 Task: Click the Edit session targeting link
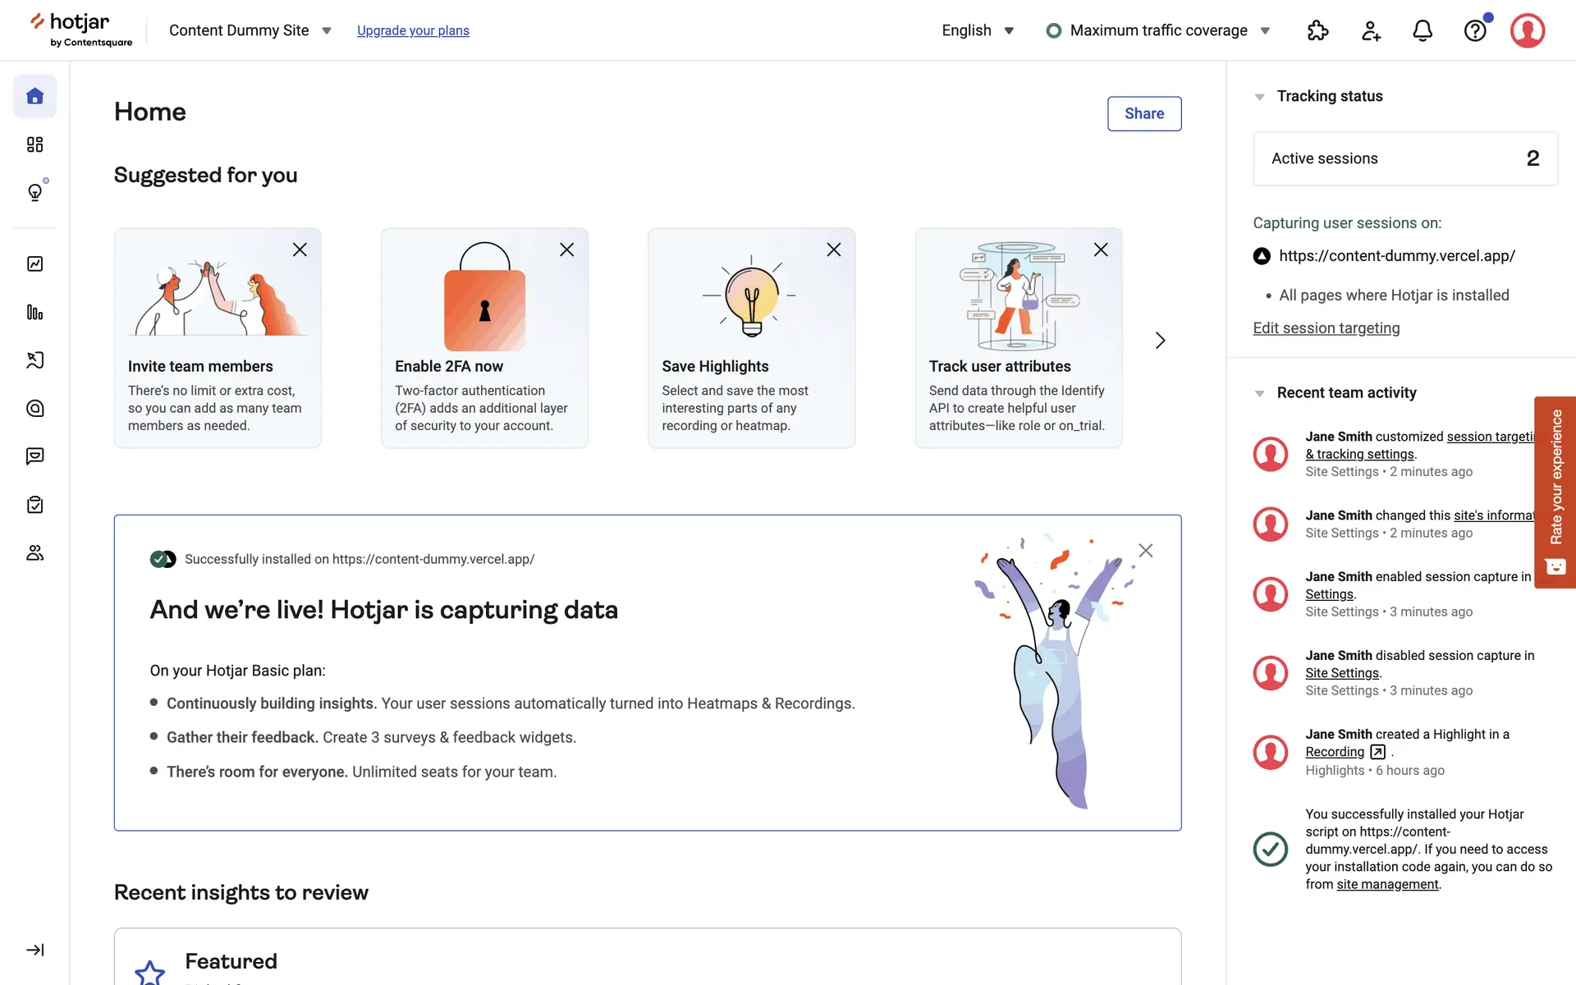click(x=1326, y=328)
